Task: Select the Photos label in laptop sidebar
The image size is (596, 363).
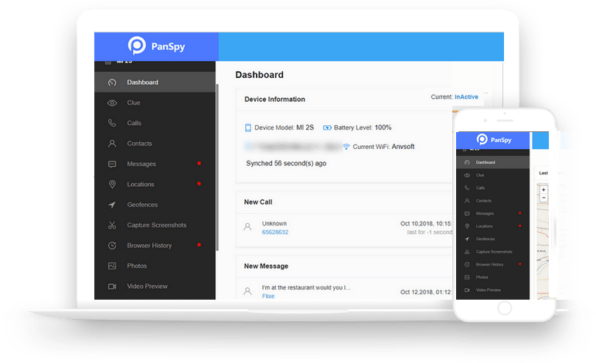Action: tap(137, 266)
